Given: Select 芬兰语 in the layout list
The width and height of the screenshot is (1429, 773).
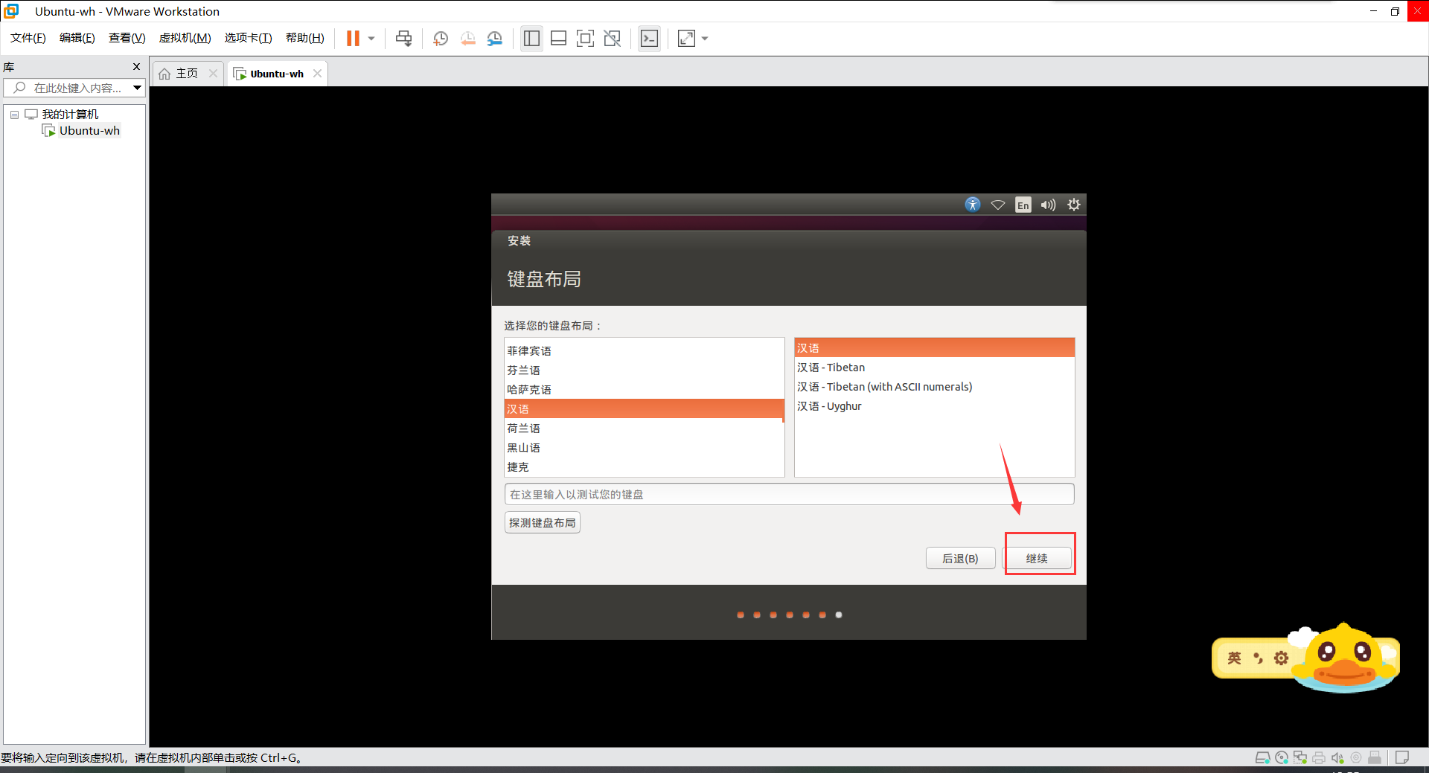Looking at the screenshot, I should [644, 370].
